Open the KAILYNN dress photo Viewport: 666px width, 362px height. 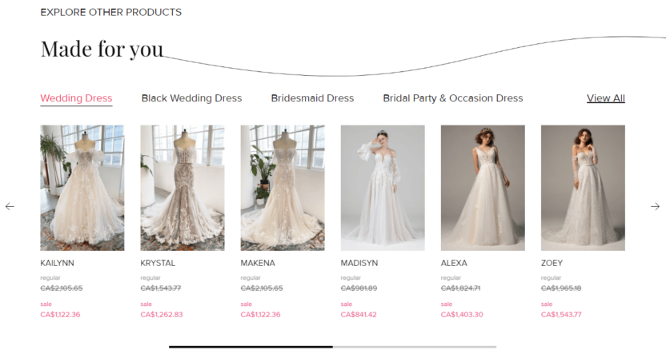(82, 188)
